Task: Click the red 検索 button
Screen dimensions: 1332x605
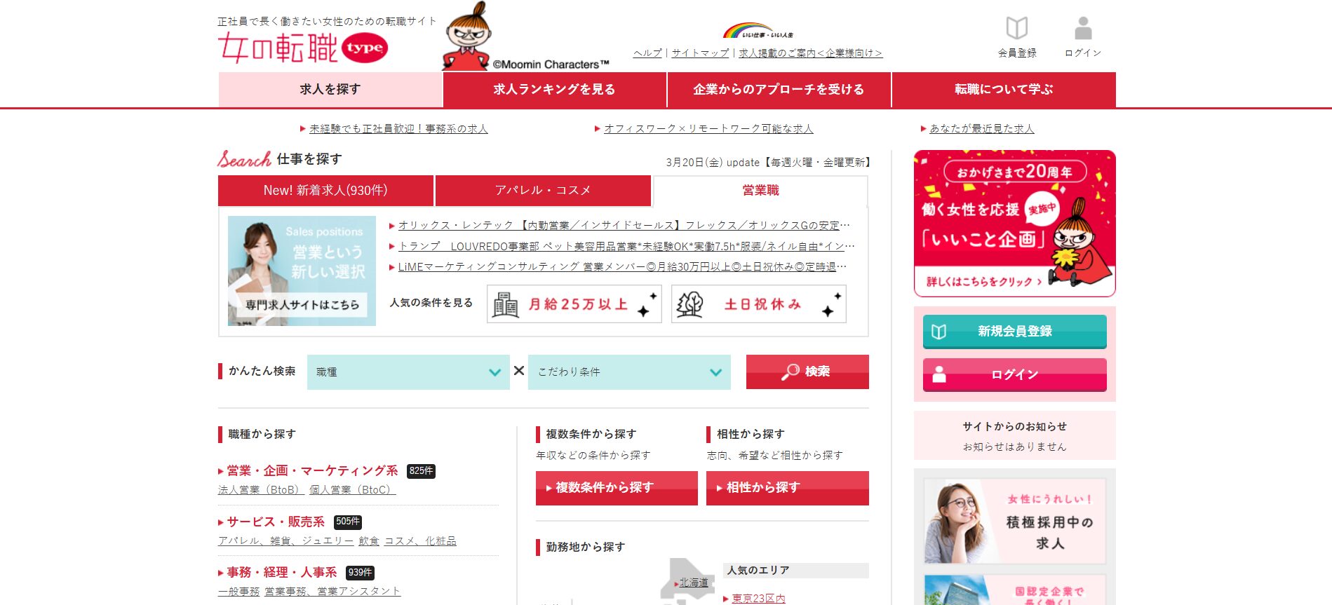Action: [807, 372]
